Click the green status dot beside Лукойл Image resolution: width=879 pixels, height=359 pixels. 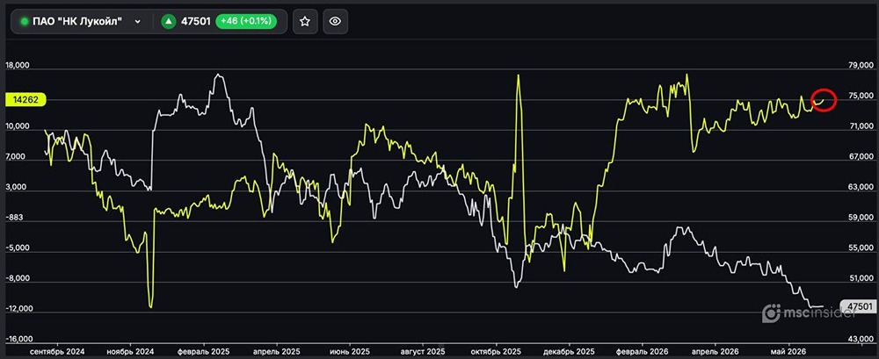coord(24,21)
